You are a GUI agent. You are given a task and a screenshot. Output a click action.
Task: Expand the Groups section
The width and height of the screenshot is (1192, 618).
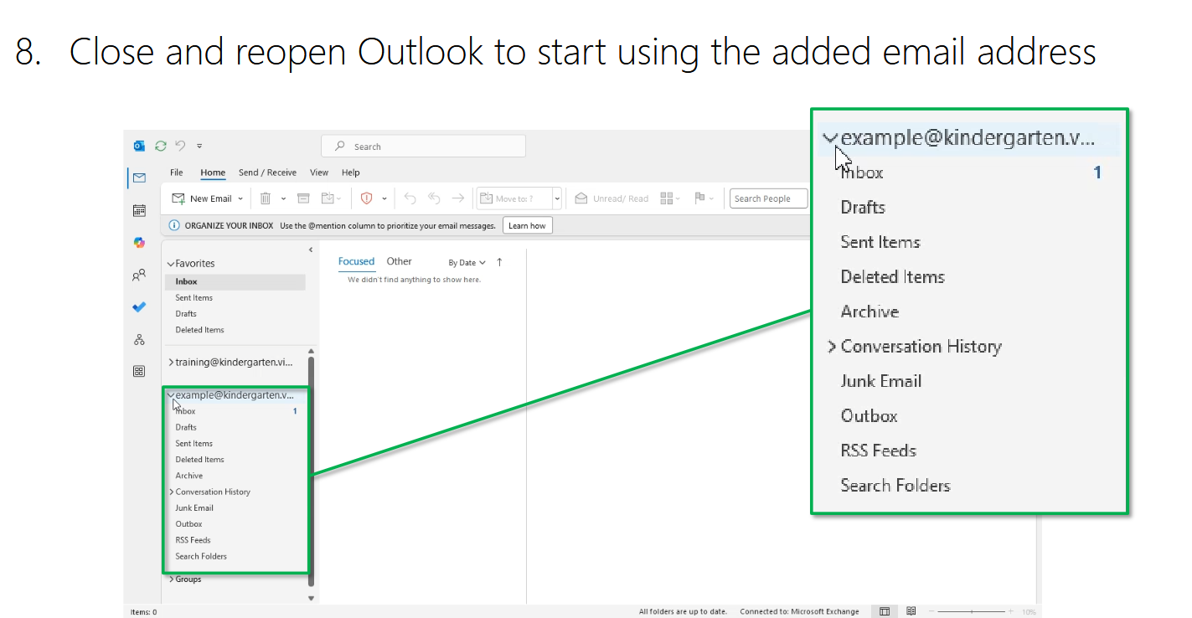172,579
